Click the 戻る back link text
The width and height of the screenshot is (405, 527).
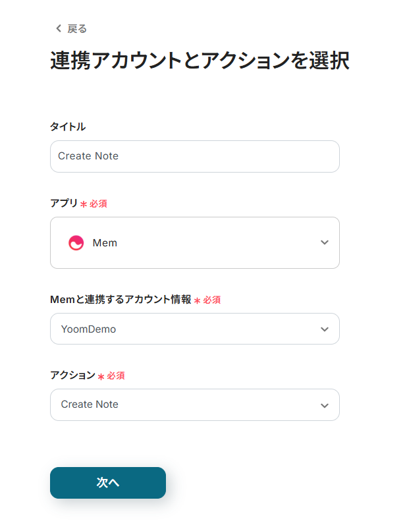point(77,28)
